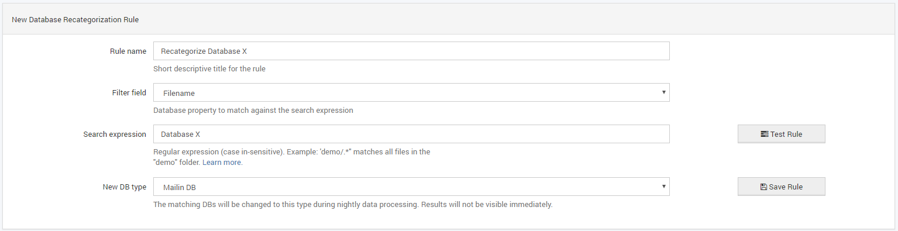Click the New DB type label
The width and height of the screenshot is (898, 231).
(x=124, y=187)
